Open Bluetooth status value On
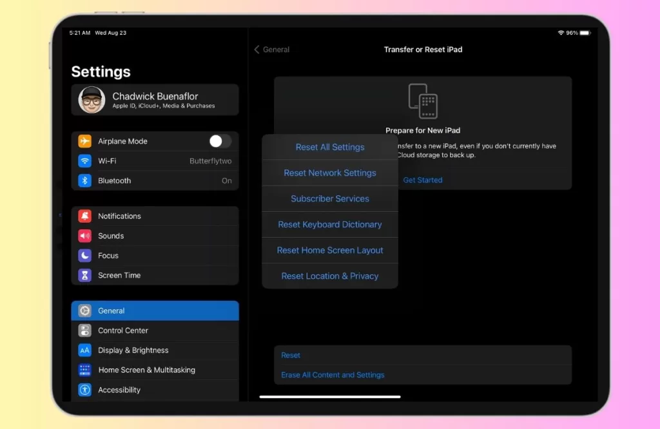Viewport: 660px width, 429px height. (x=226, y=181)
